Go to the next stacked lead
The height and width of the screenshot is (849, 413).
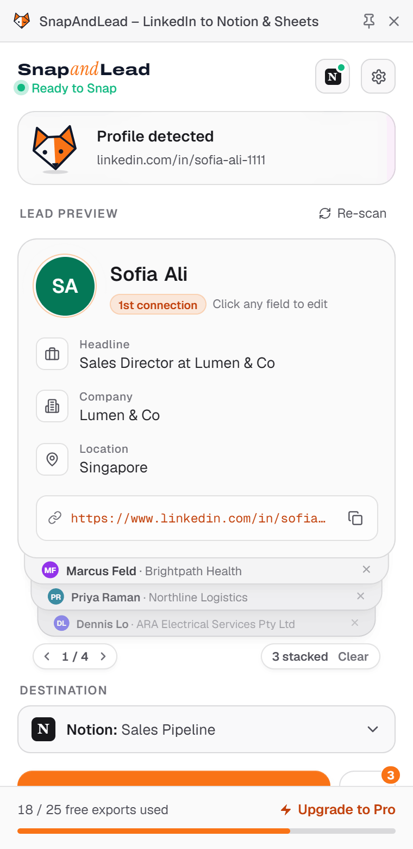103,656
